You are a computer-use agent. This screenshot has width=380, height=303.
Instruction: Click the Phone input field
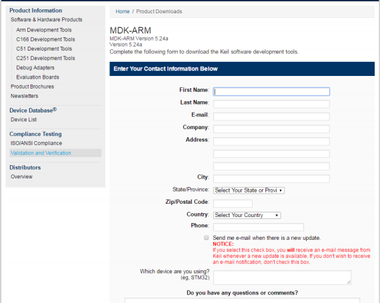pos(259,227)
